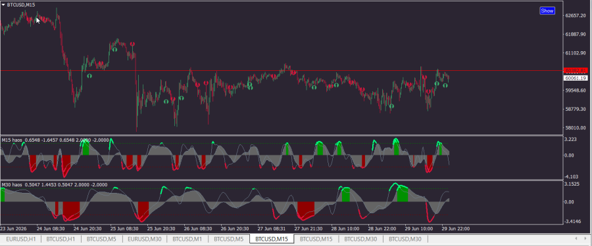This screenshot has width=592, height=246.
Task: Click the white 60061.19 current price label
Action: [576, 78]
